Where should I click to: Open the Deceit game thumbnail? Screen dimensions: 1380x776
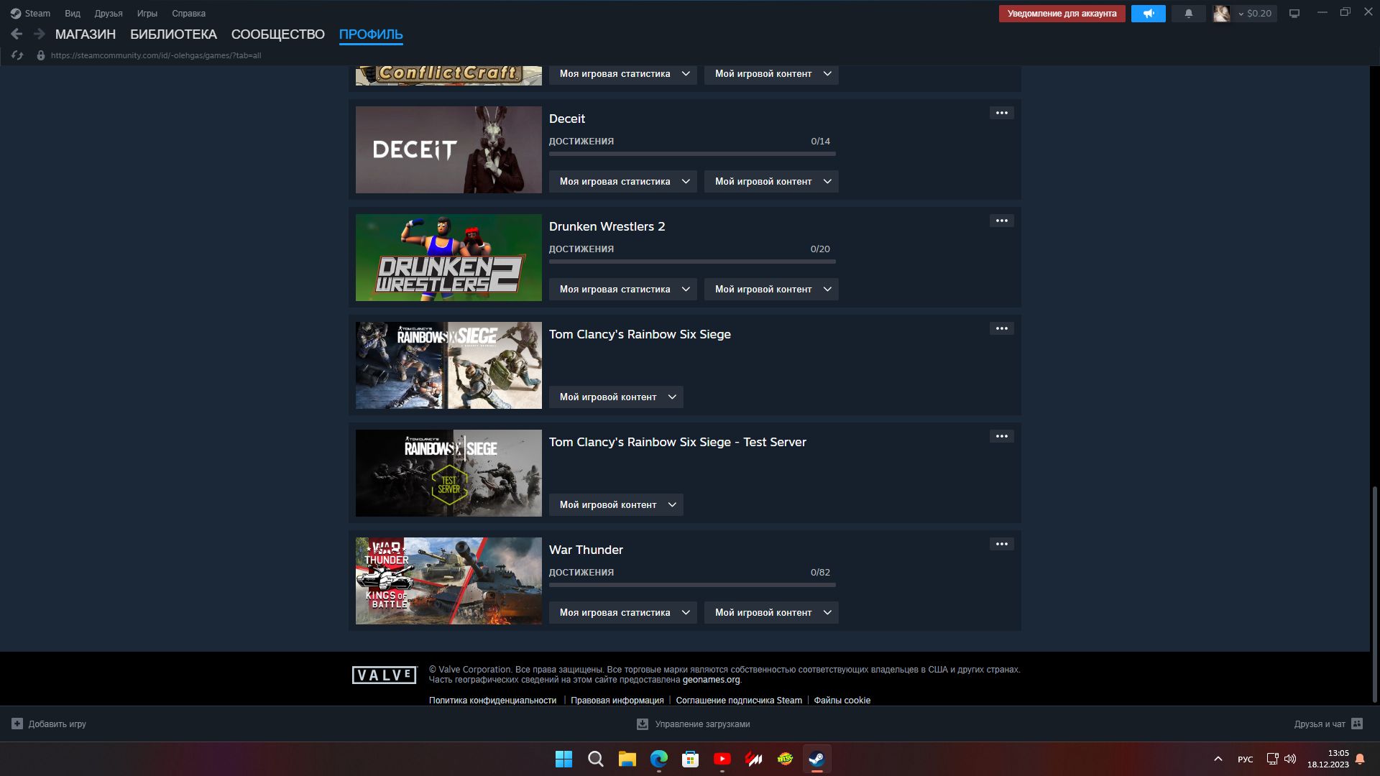point(448,149)
